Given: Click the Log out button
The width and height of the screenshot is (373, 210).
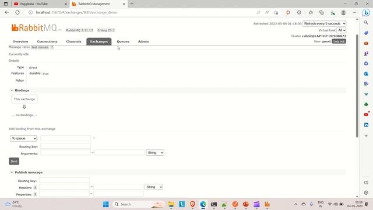Looking at the screenshot, I should (x=339, y=41).
